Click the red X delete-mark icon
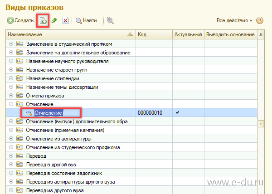This screenshot has width=272, height=194. pyautogui.click(x=66, y=21)
